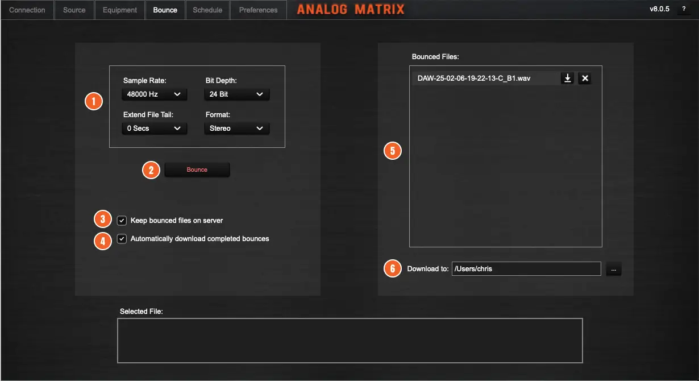Select the Bounce tab
The height and width of the screenshot is (381, 699).
coord(165,10)
